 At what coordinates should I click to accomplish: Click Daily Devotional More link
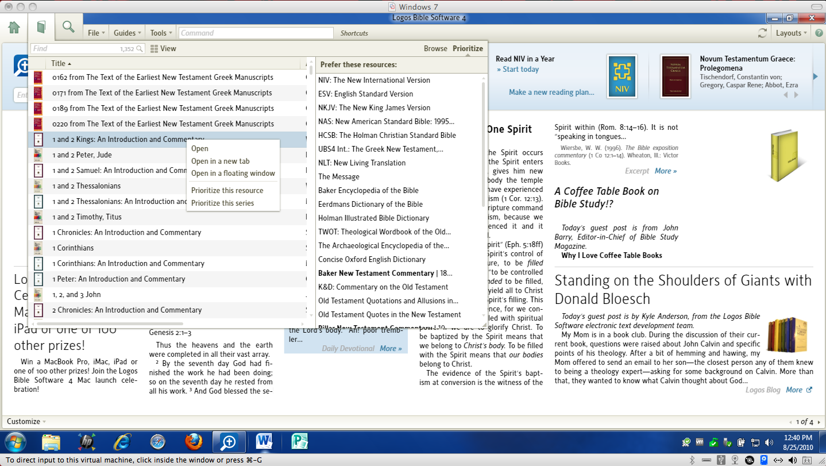tap(391, 349)
